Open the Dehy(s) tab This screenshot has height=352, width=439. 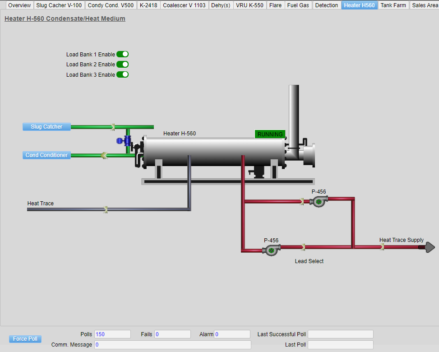tap(221, 5)
